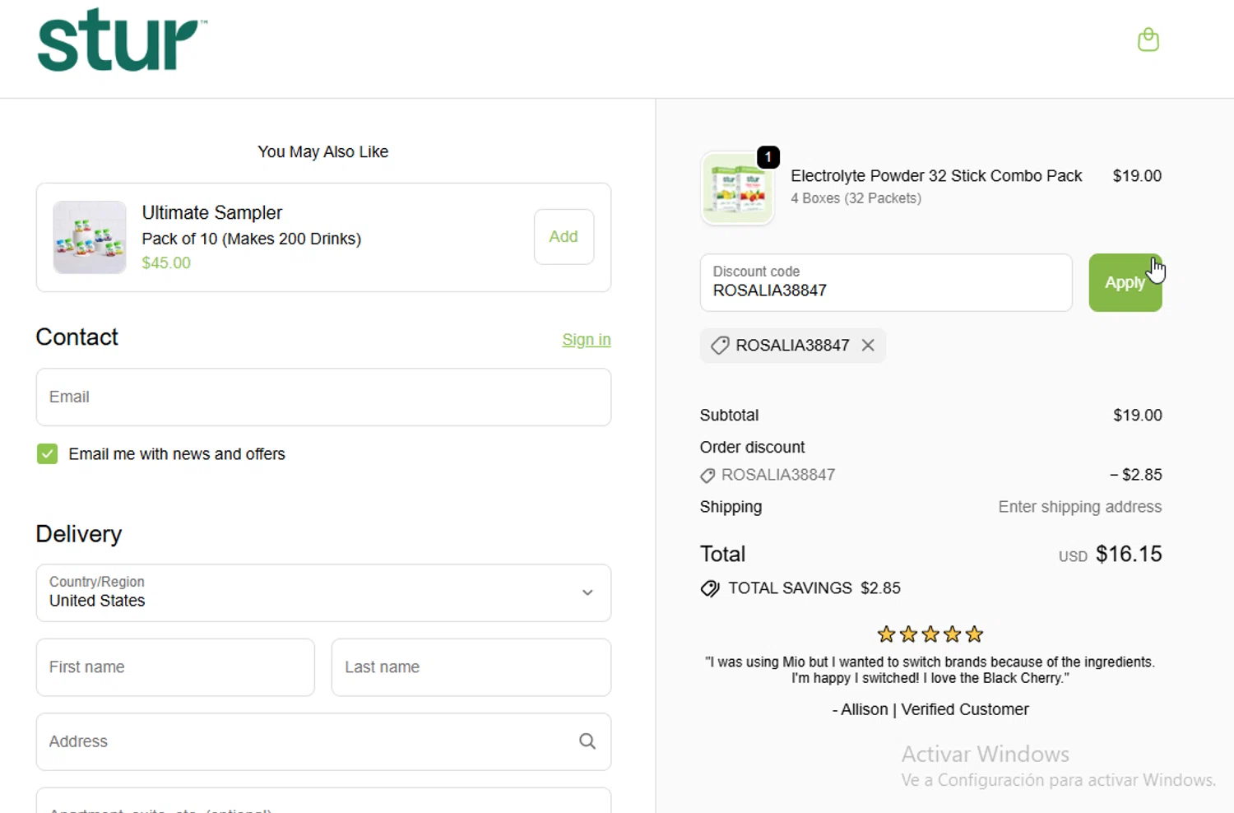
Task: Add the Ultimate Sampler to order
Action: (x=564, y=237)
